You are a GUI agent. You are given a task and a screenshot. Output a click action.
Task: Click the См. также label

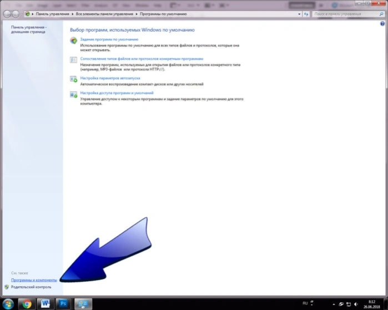[x=19, y=273]
